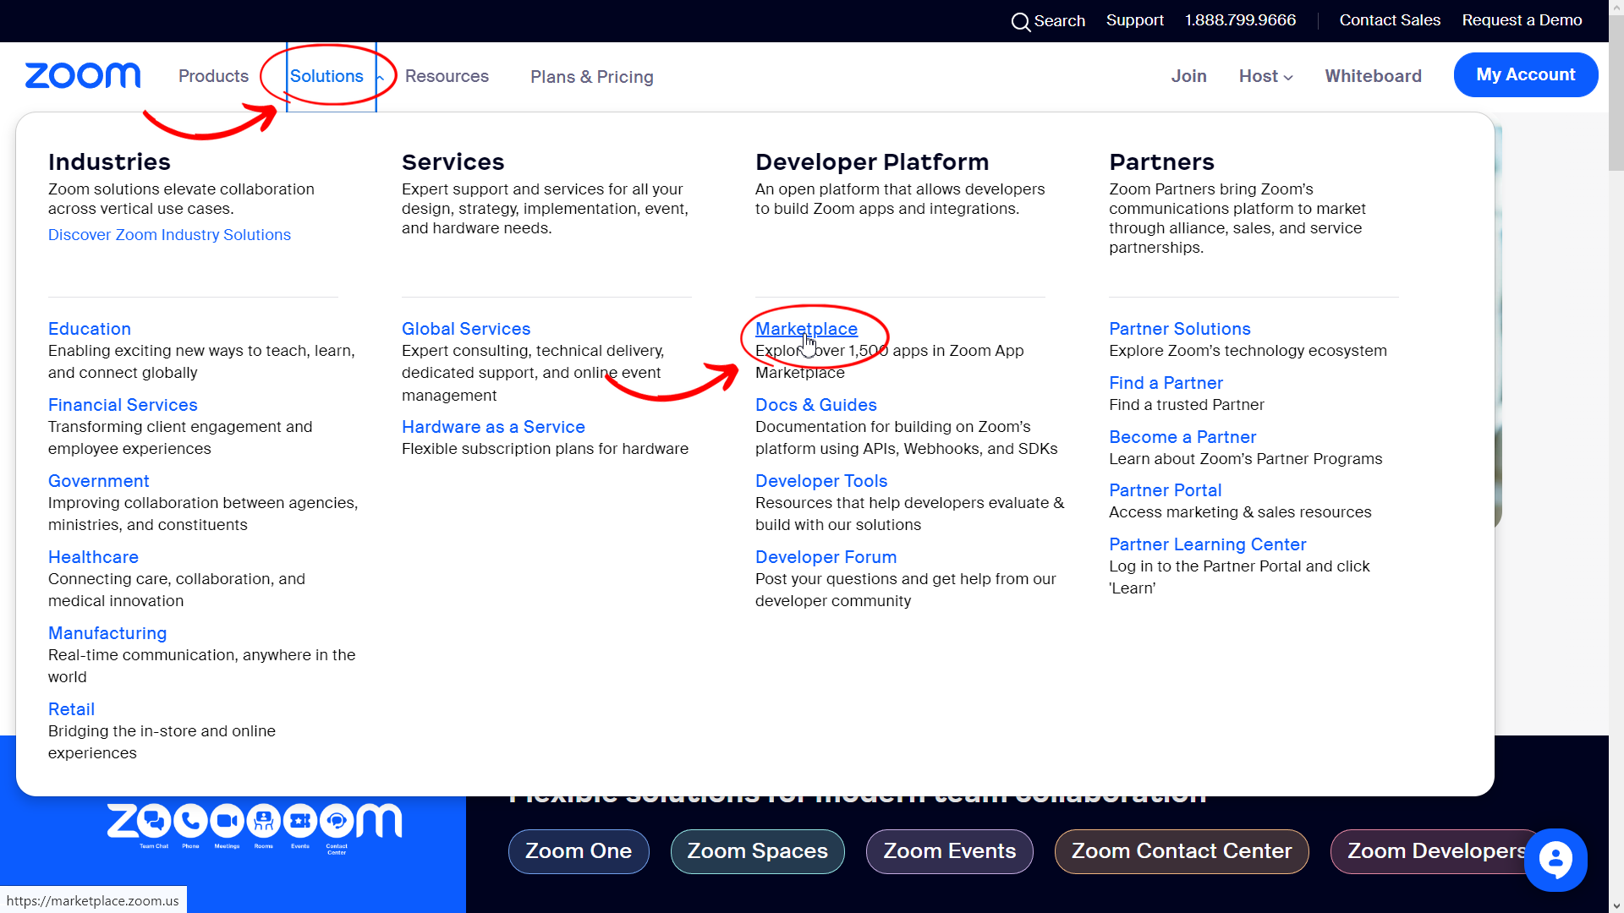Click the Events icon in logo banner

[299, 821]
